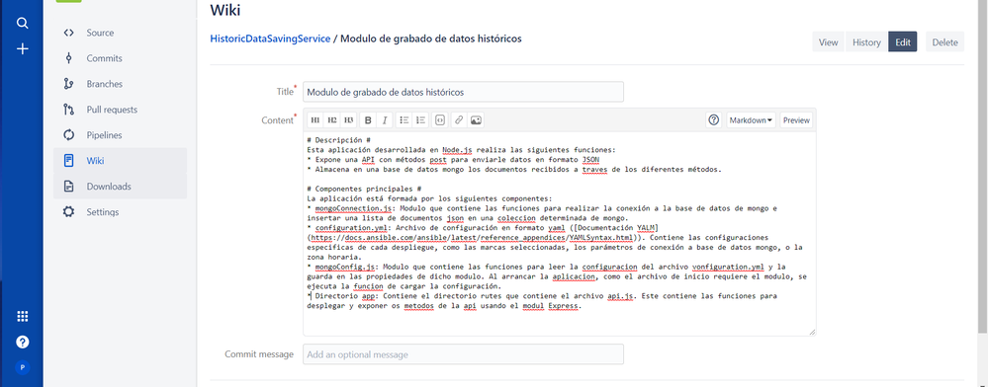Viewport: 988px width, 387px height.
Task: Open the Markdown language dropdown
Action: [751, 120]
